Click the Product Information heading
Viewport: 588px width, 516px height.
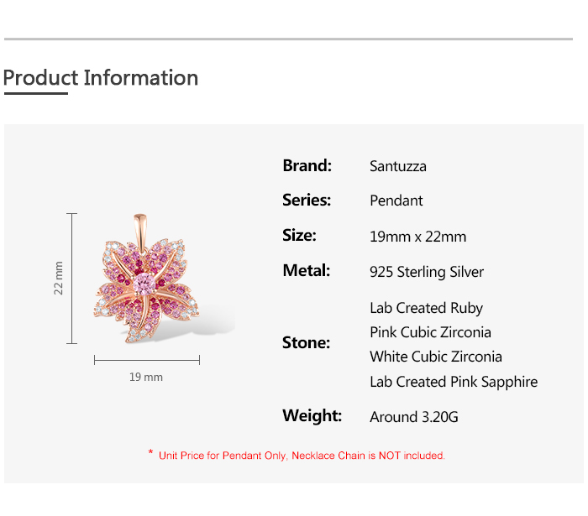tap(101, 78)
